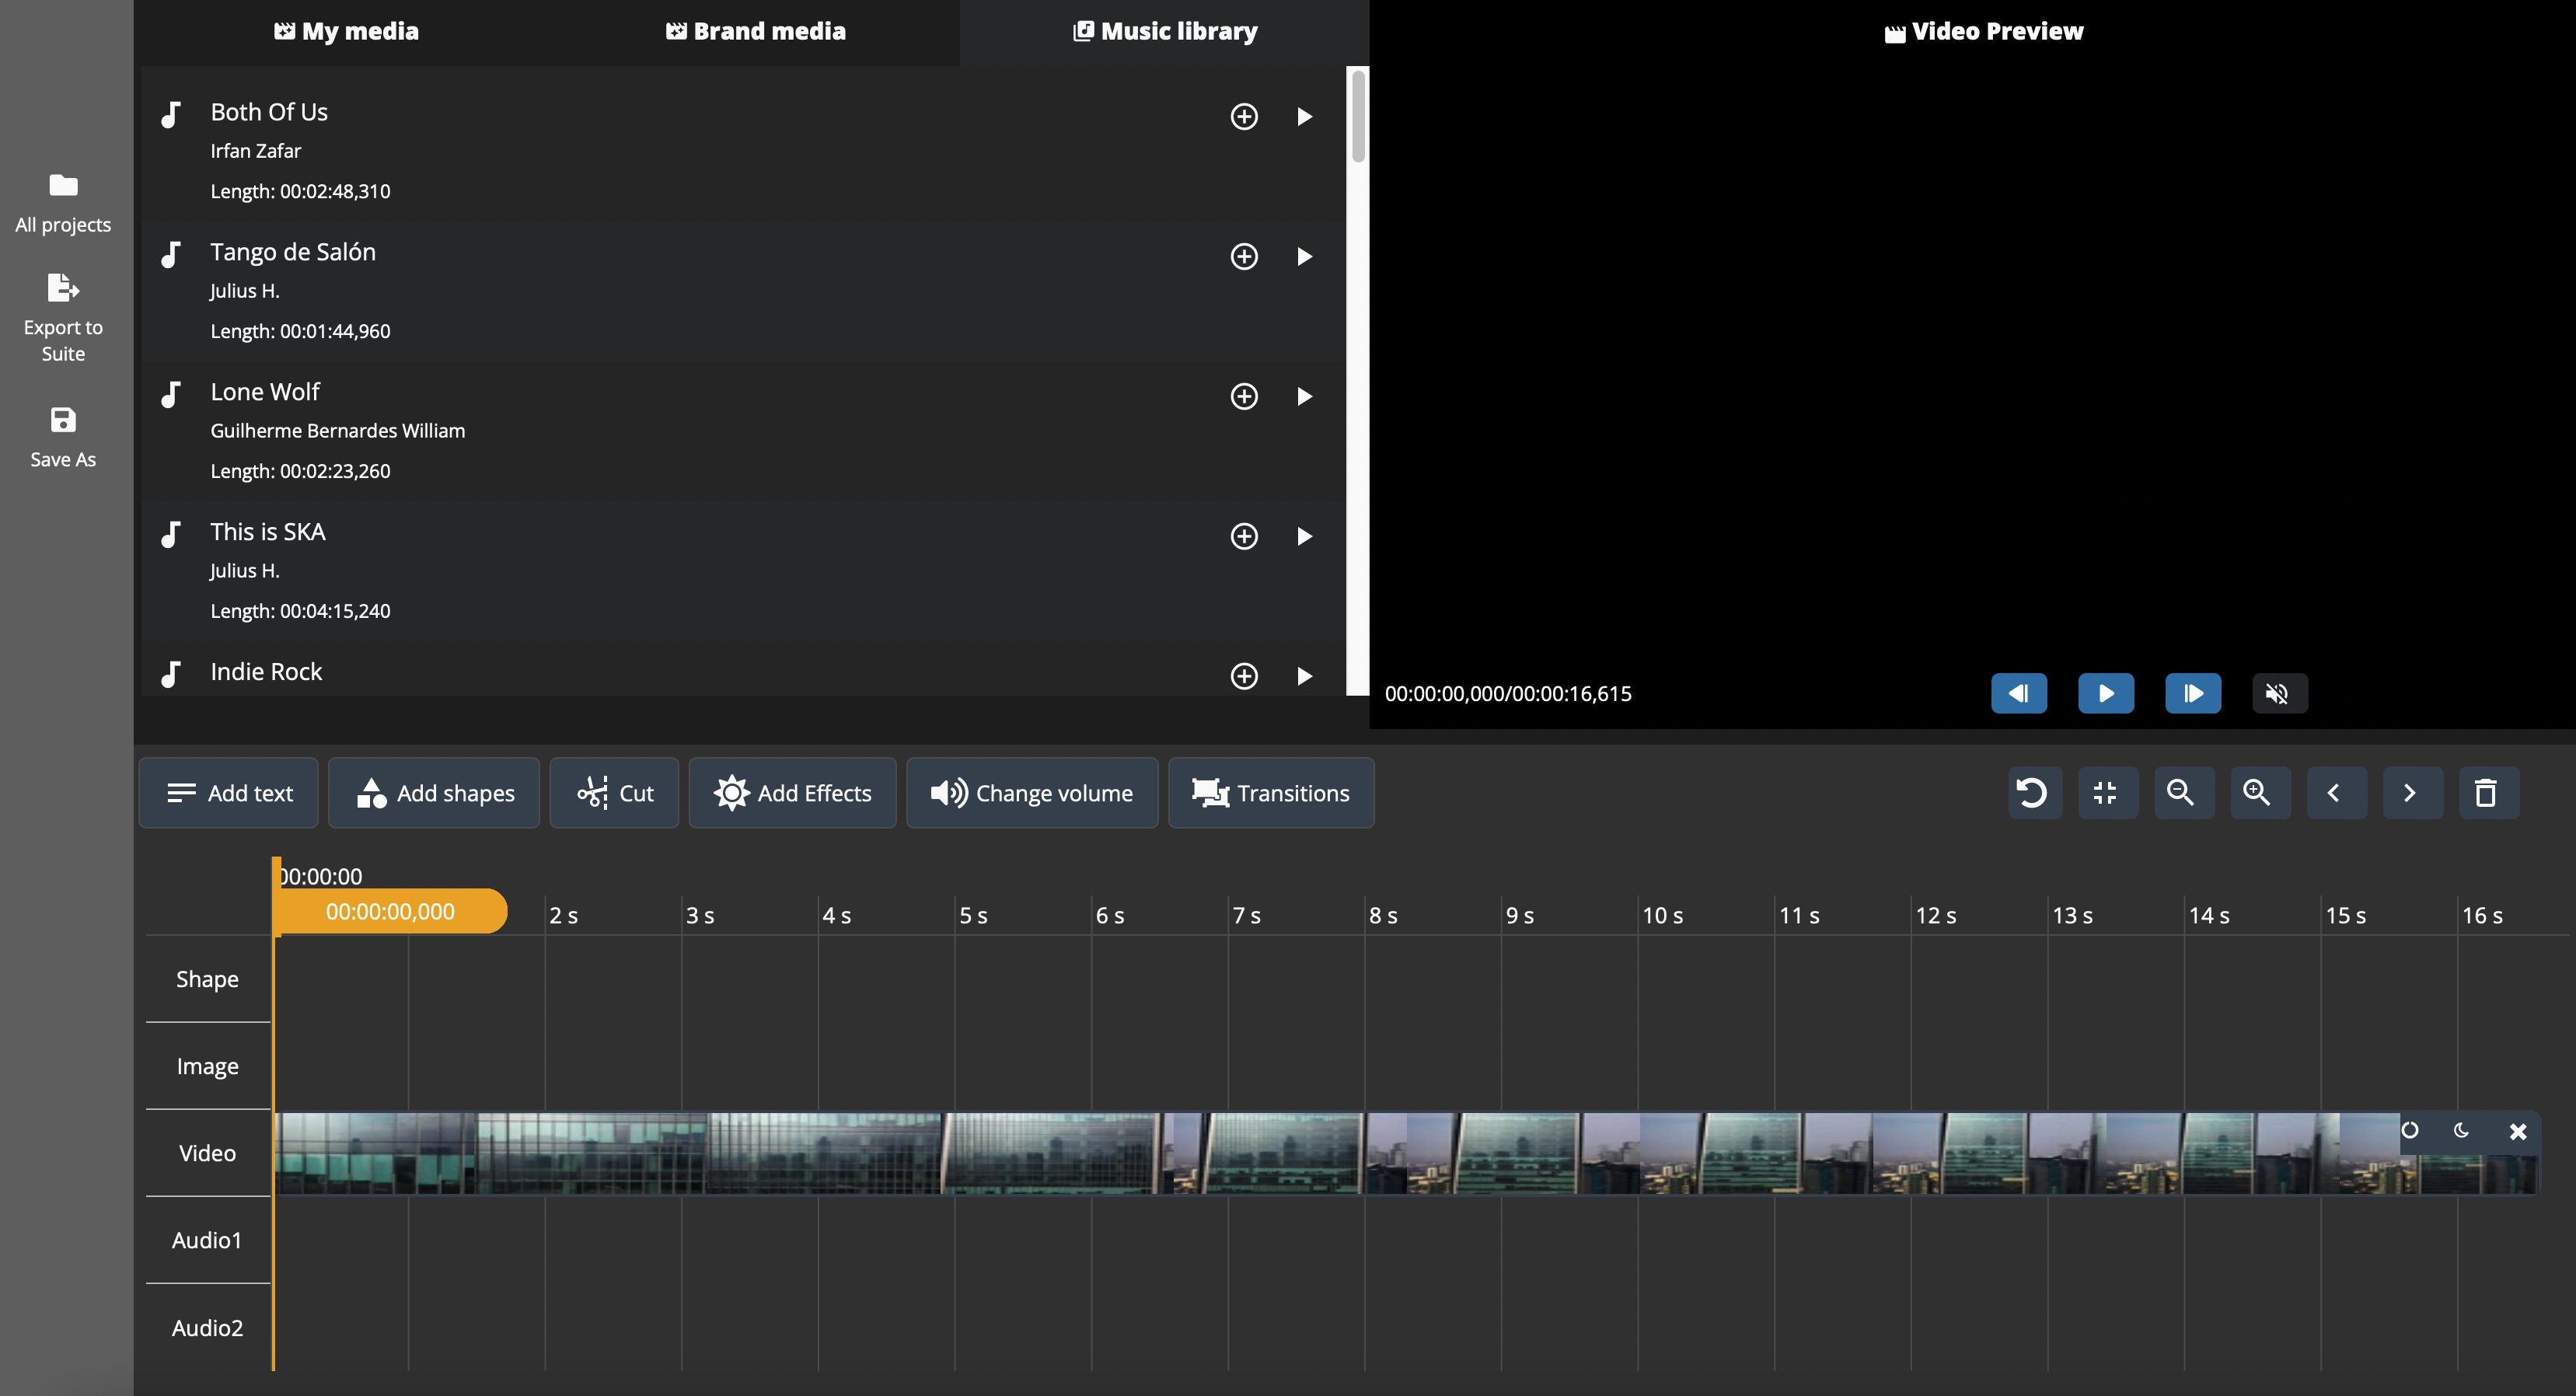This screenshot has width=2576, height=1396.
Task: Open Change volume control
Action: (1031, 793)
